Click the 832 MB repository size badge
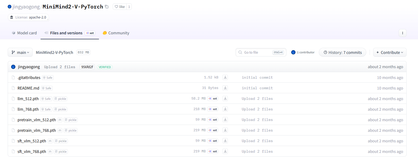418x164 pixels. click(83, 52)
